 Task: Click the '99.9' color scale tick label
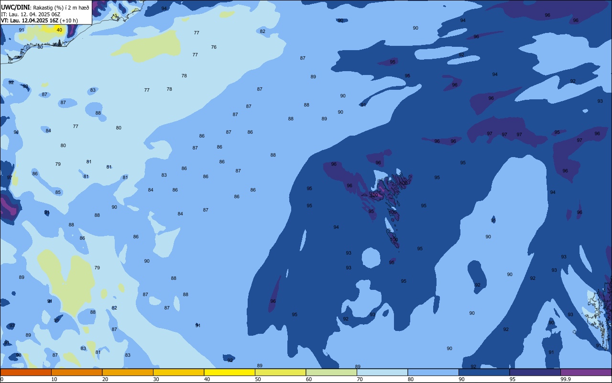pos(566,379)
